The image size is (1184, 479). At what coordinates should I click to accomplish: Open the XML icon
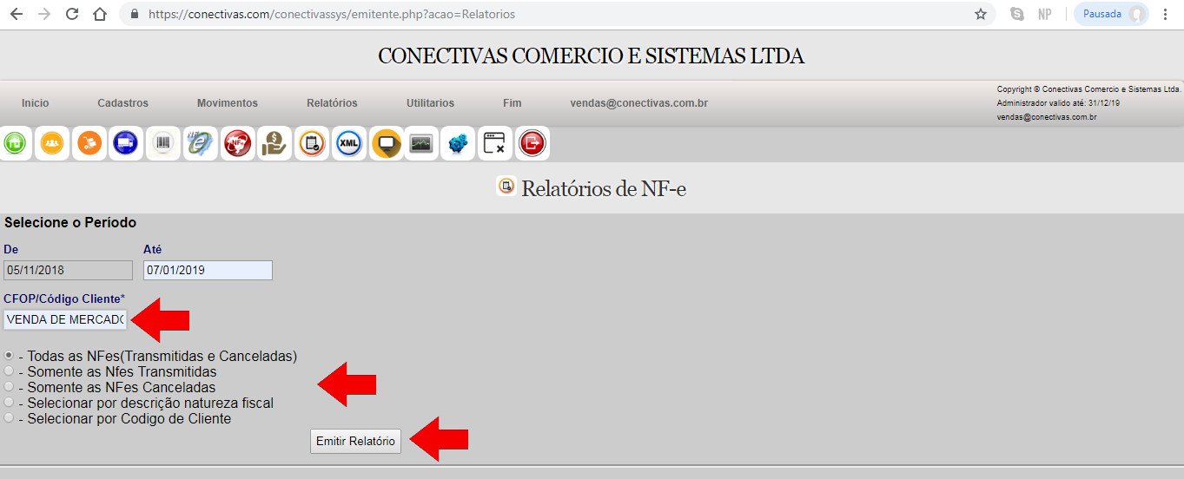(x=349, y=143)
